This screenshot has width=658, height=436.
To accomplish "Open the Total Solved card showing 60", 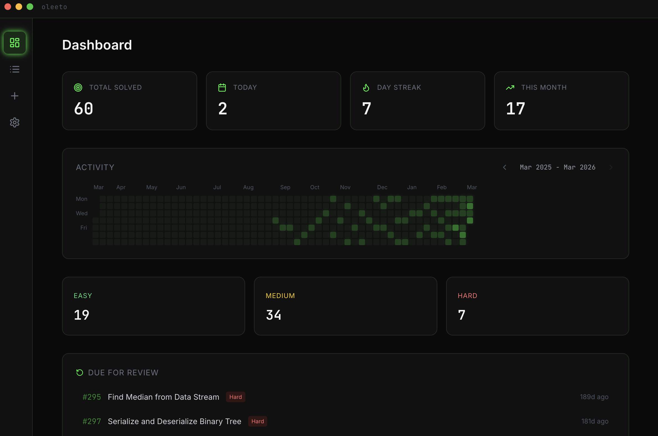I will click(x=130, y=101).
